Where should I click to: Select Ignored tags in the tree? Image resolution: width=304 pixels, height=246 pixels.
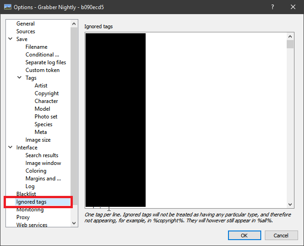pyautogui.click(x=31, y=202)
